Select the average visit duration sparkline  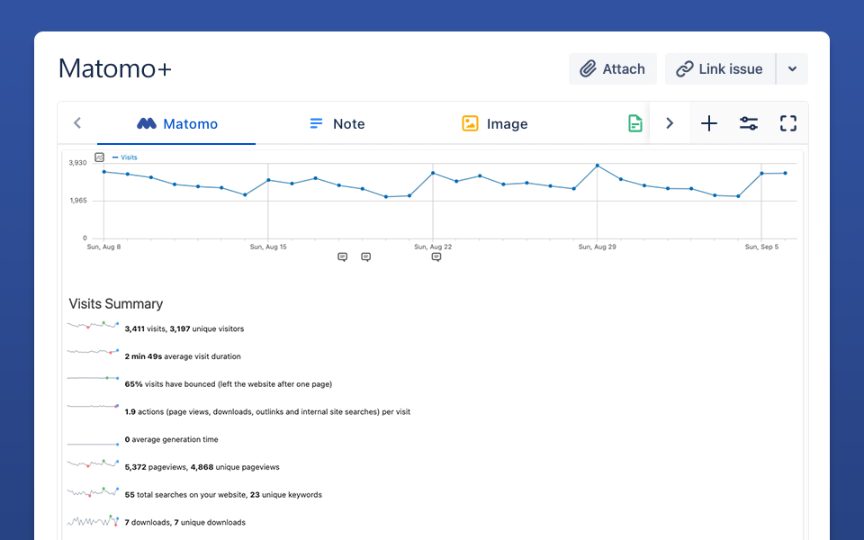click(93, 351)
